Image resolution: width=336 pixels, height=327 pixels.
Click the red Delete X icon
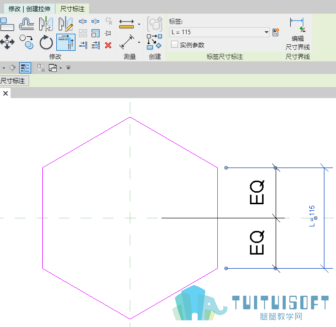108,45
